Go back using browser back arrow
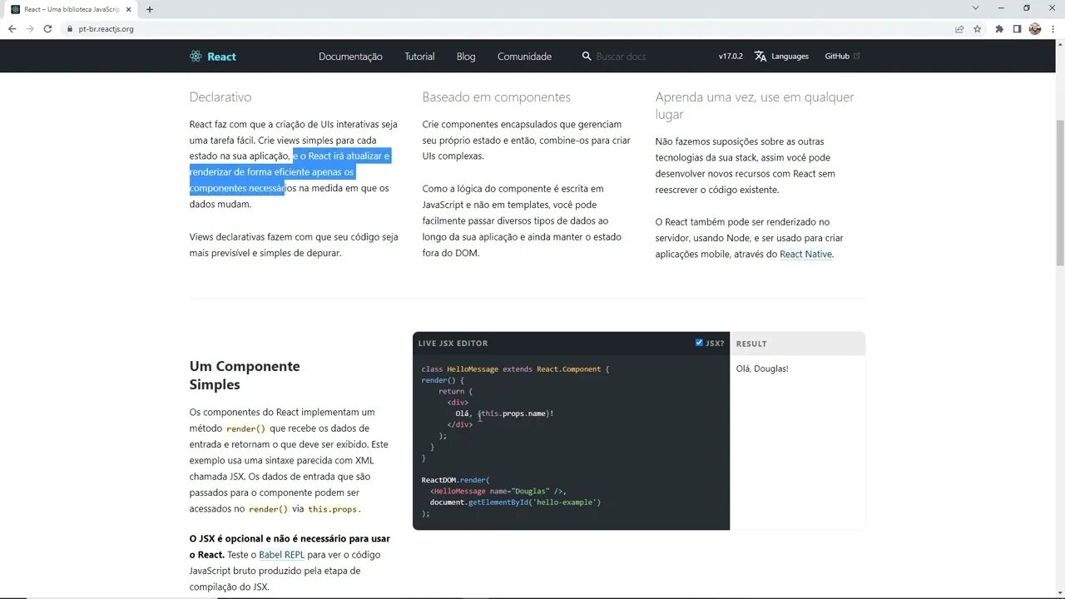 click(x=12, y=28)
